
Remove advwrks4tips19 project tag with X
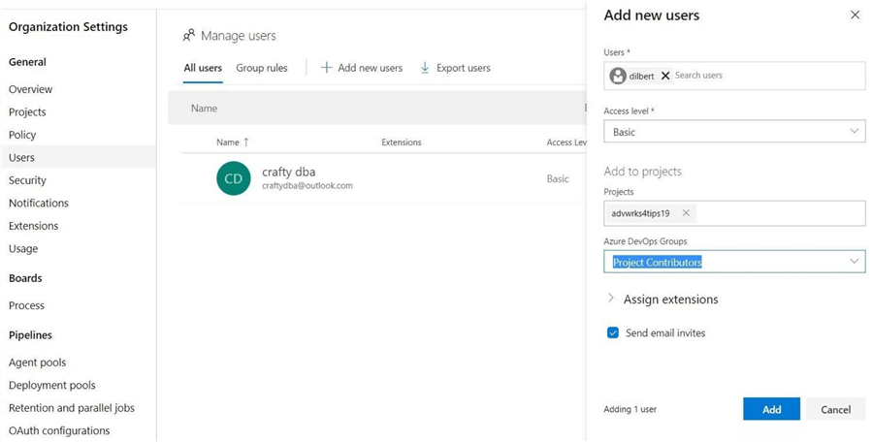(686, 213)
